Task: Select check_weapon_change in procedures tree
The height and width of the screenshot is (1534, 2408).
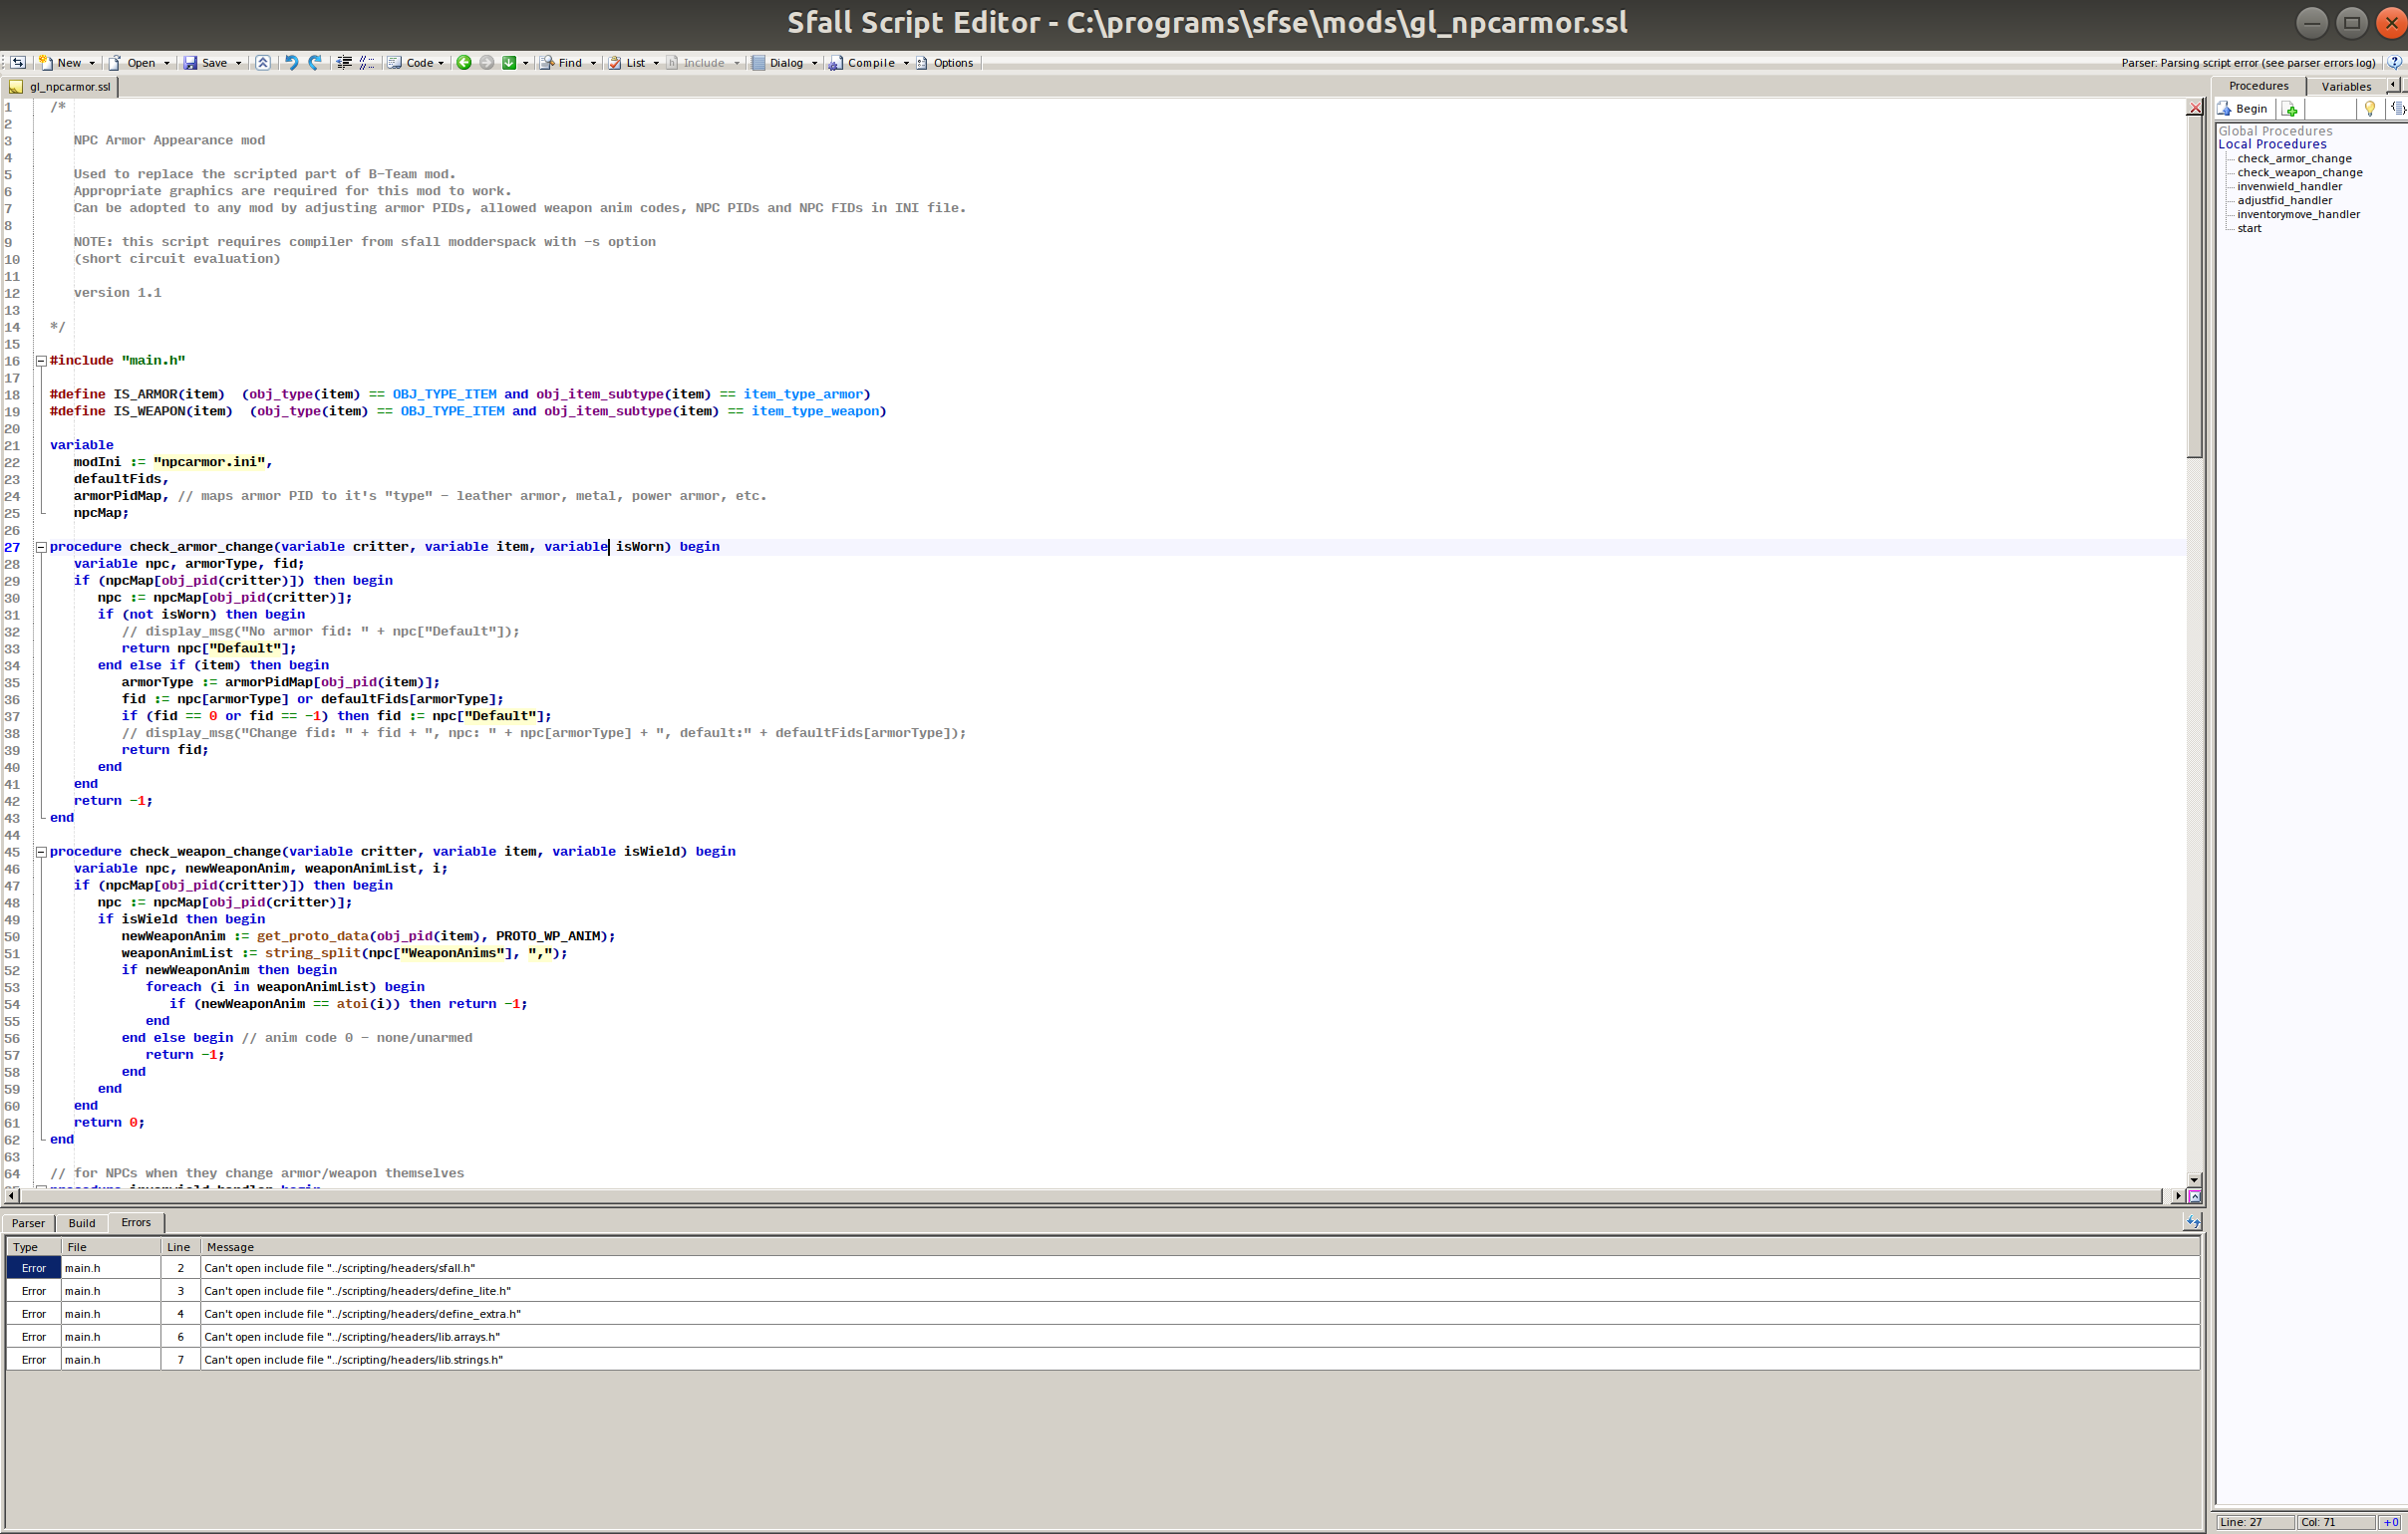Action: (x=2299, y=172)
